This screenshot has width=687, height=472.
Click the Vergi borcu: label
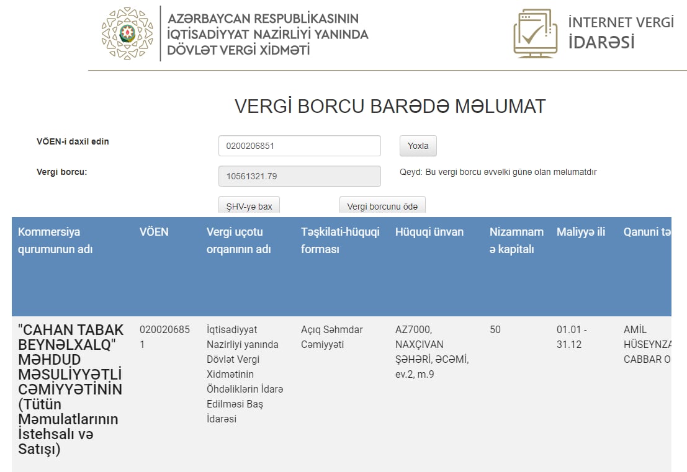[x=62, y=172]
